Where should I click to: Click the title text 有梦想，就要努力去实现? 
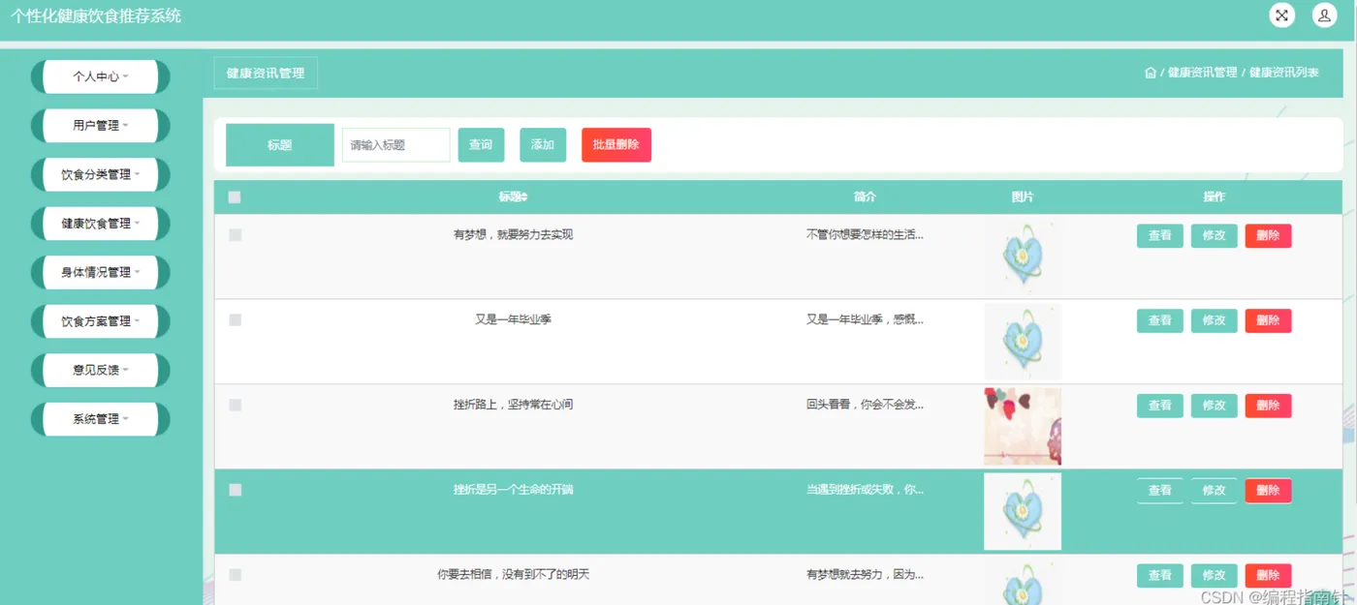point(513,234)
